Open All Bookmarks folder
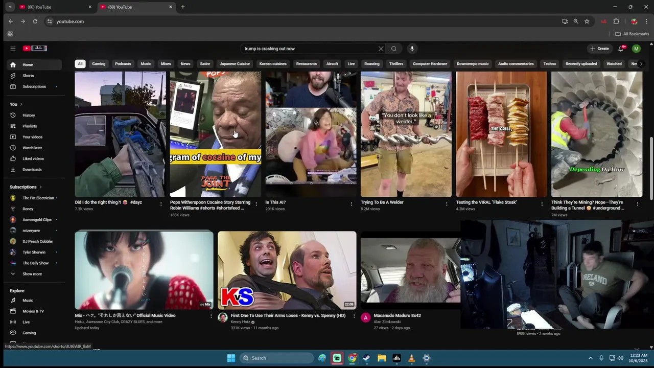 [x=632, y=34]
